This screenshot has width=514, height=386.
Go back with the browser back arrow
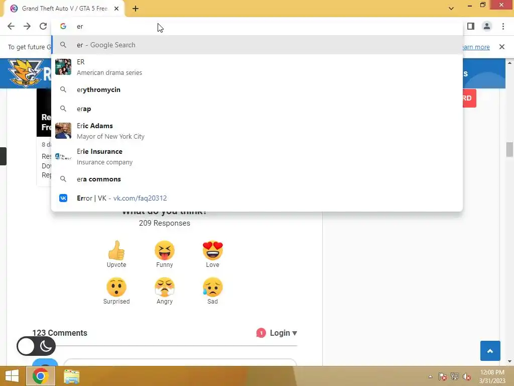coord(11,26)
